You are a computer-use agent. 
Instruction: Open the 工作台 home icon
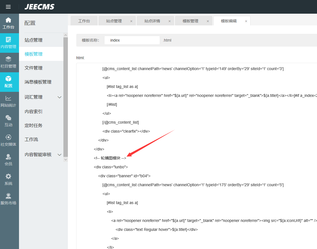(x=8, y=20)
